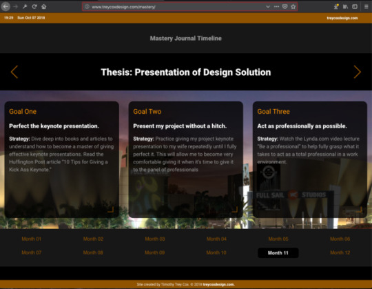The height and width of the screenshot is (289, 372).
Task: Click 'Perfect the keynote presentation.' text
Action: point(54,126)
